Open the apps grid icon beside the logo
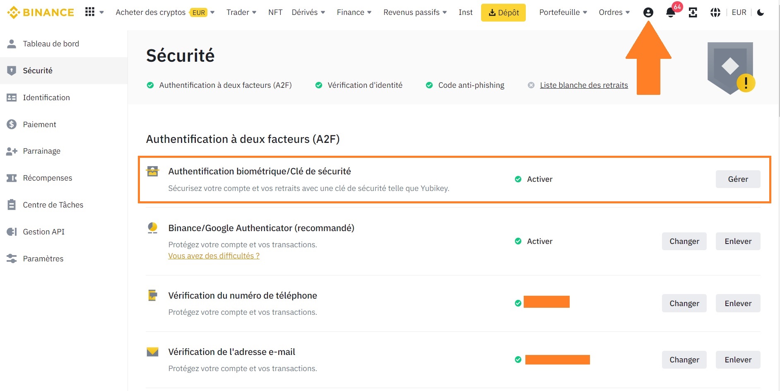Screen dimensions: 780x391 pos(89,11)
